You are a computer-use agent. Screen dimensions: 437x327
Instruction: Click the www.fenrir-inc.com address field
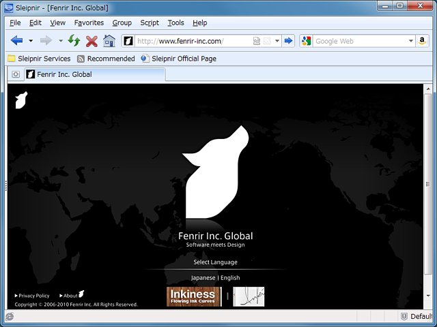(x=194, y=41)
